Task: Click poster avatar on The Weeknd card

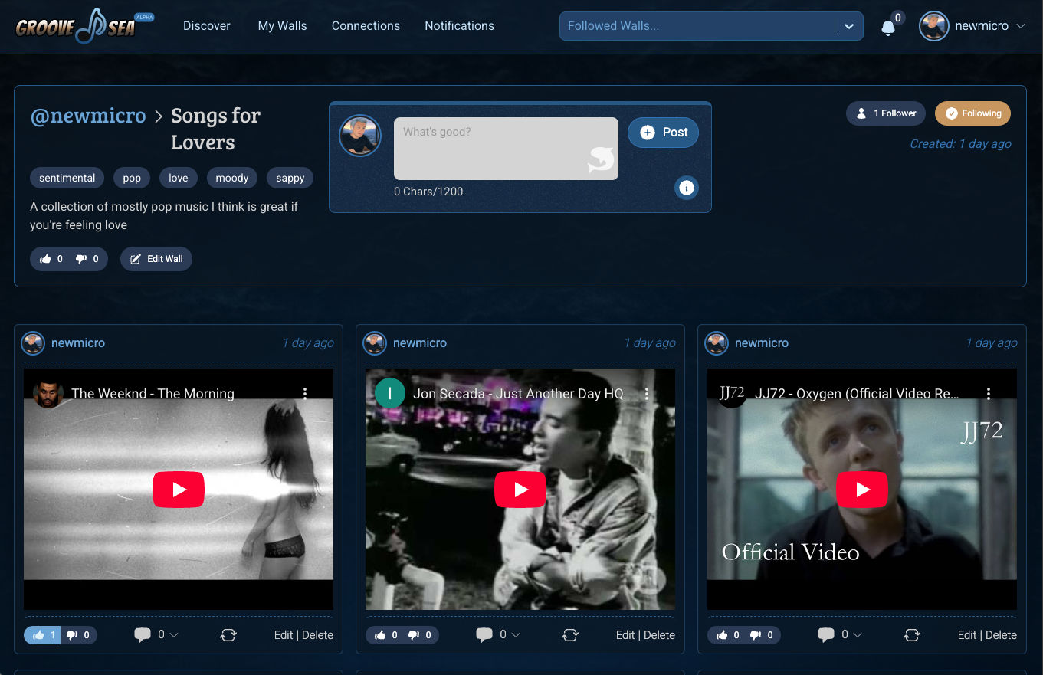Action: tap(33, 343)
